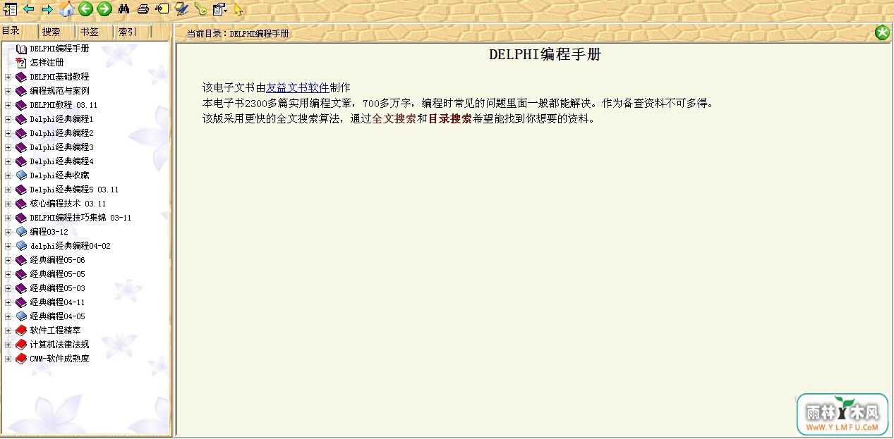The image size is (894, 439).
Task: Click the cyan right arrow icon
Action: click(47, 9)
